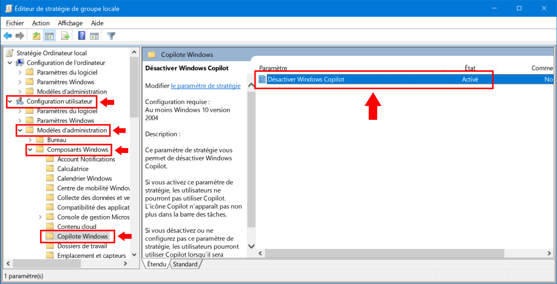The height and width of the screenshot is (284, 557).
Task: Expand the Bureau folder node
Action: 30,140
